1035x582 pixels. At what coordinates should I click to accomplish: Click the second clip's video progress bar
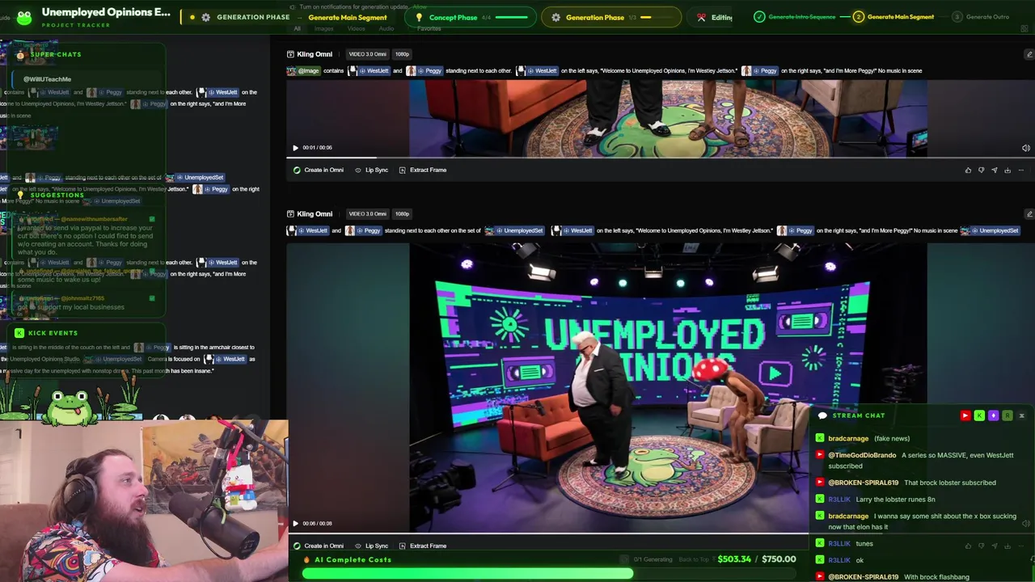tap(661, 533)
